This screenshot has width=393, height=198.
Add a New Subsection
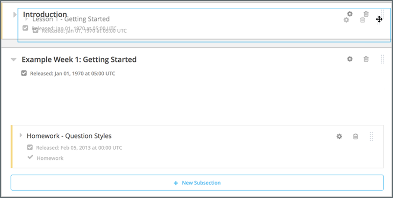point(197,183)
